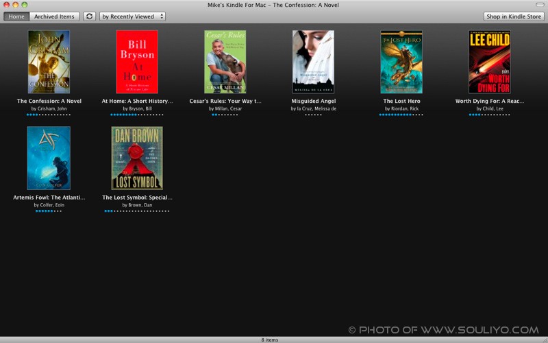Click 'The Confession: A Novel' title text
This screenshot has height=343, width=548.
tap(49, 101)
